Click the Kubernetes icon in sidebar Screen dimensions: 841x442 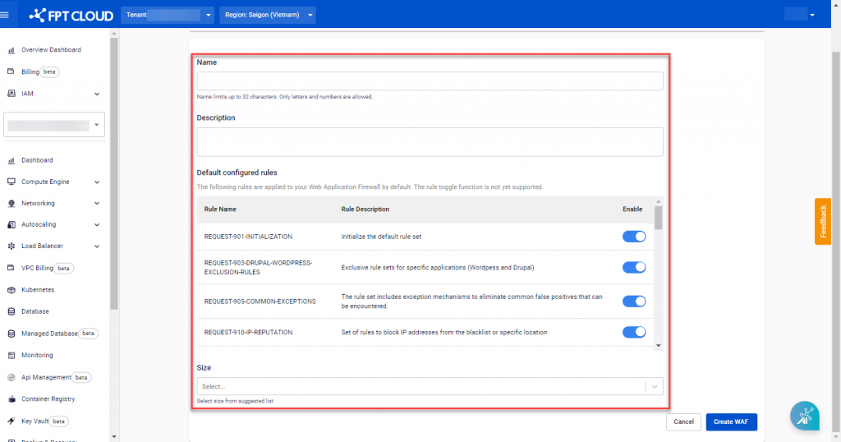click(11, 290)
